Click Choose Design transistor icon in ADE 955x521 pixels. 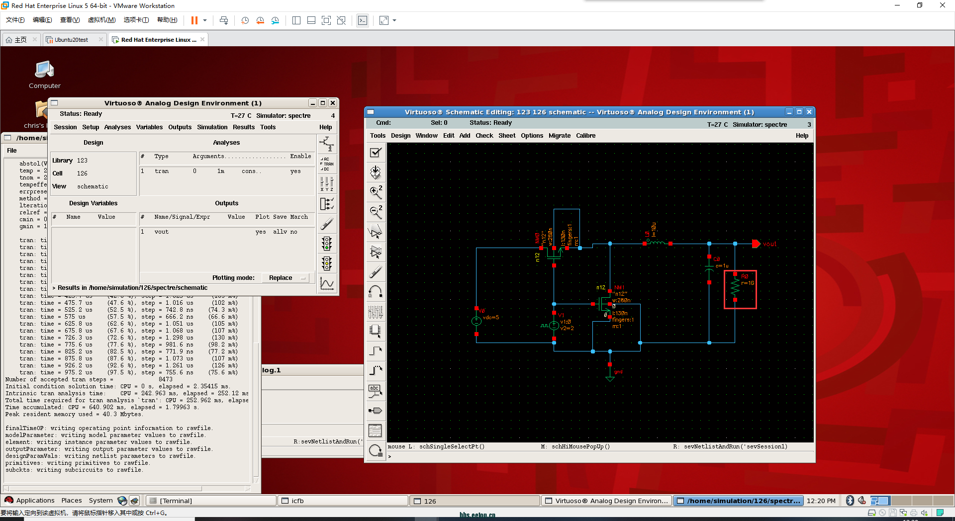327,144
